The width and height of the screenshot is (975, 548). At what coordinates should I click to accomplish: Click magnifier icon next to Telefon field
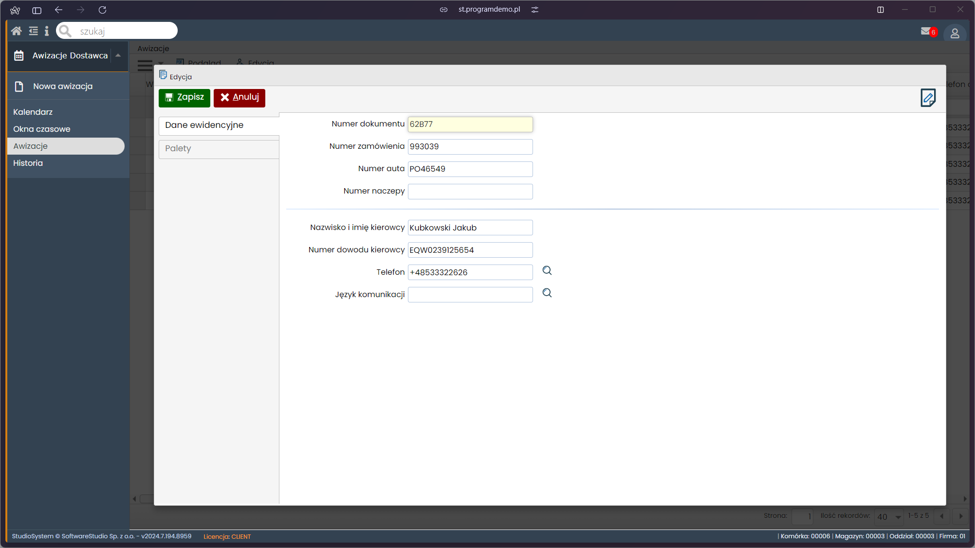[x=547, y=271]
